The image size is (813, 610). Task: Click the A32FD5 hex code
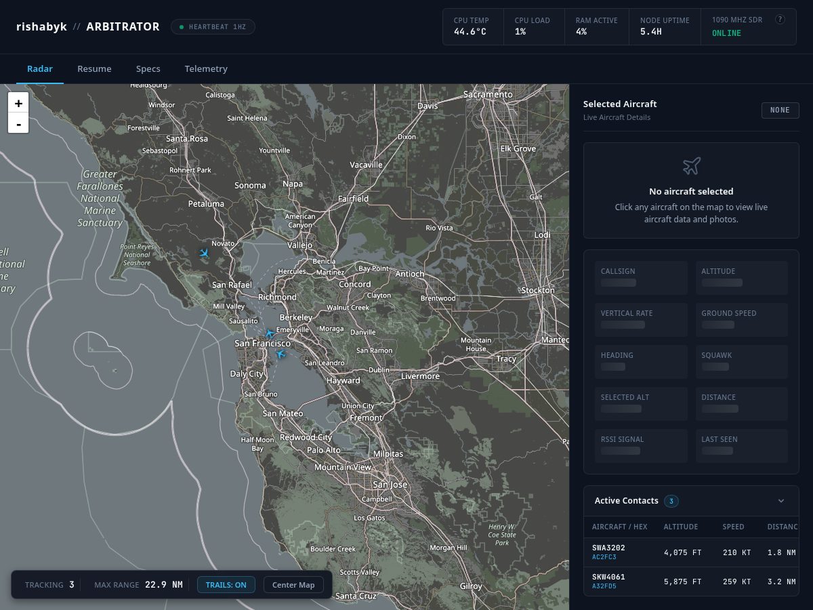point(604,586)
